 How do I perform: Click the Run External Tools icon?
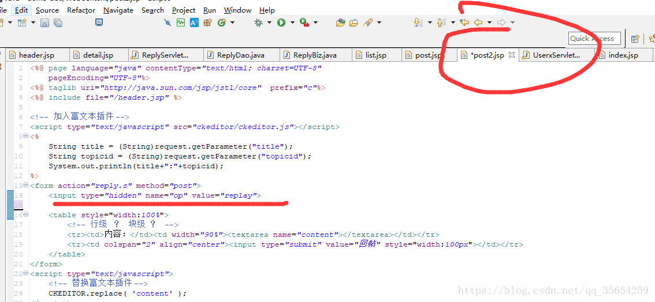click(304, 22)
